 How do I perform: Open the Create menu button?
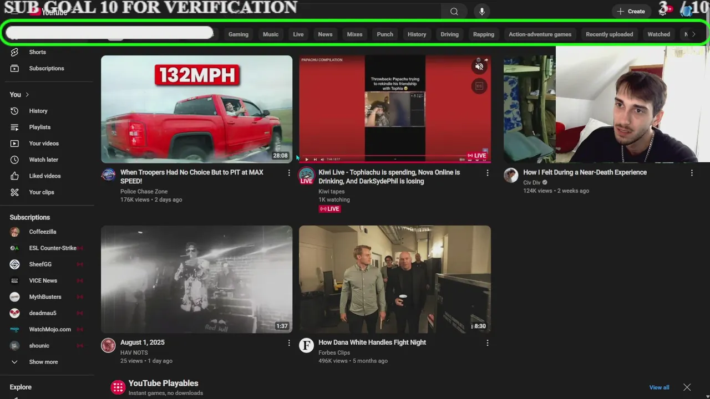(x=631, y=12)
